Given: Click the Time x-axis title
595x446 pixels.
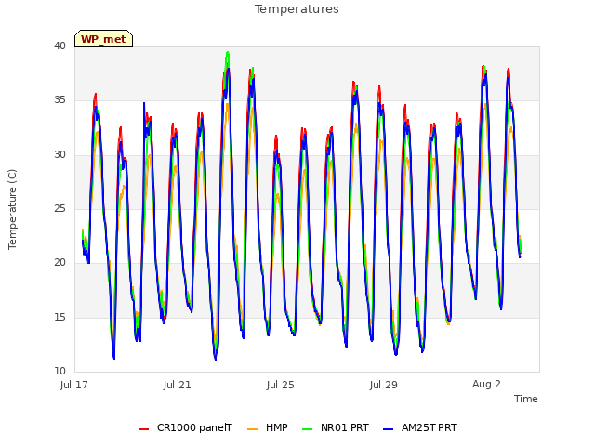Looking at the screenshot, I should 526,399.
